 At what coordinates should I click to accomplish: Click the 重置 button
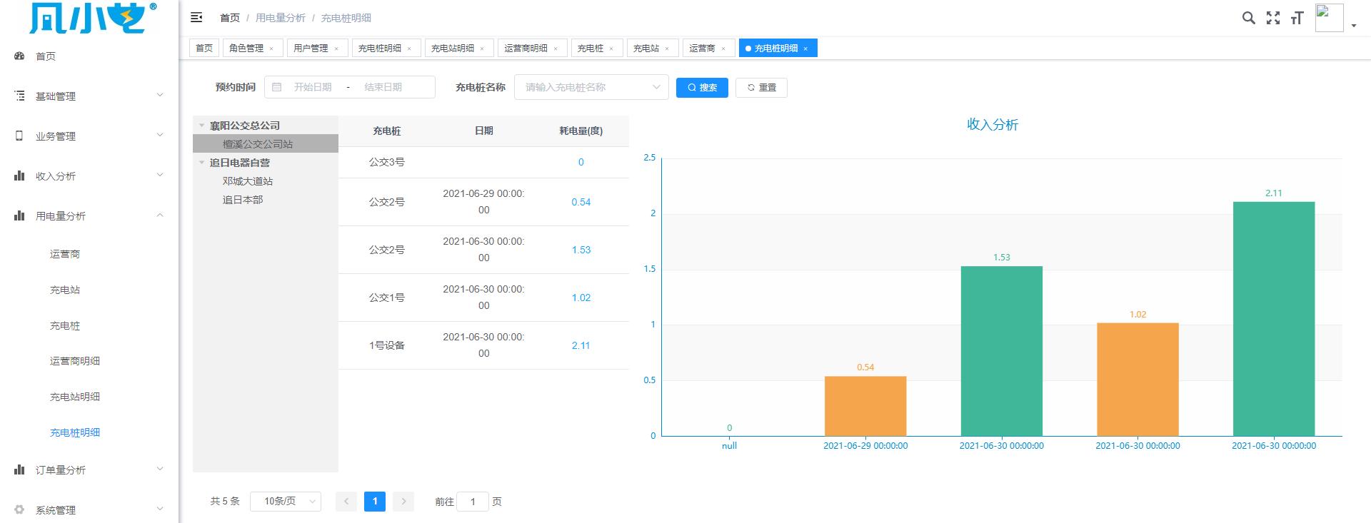pos(761,88)
